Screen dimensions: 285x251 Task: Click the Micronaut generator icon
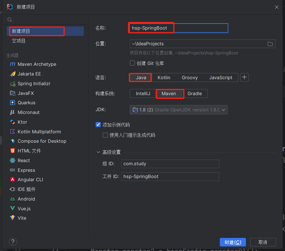coord(12,112)
